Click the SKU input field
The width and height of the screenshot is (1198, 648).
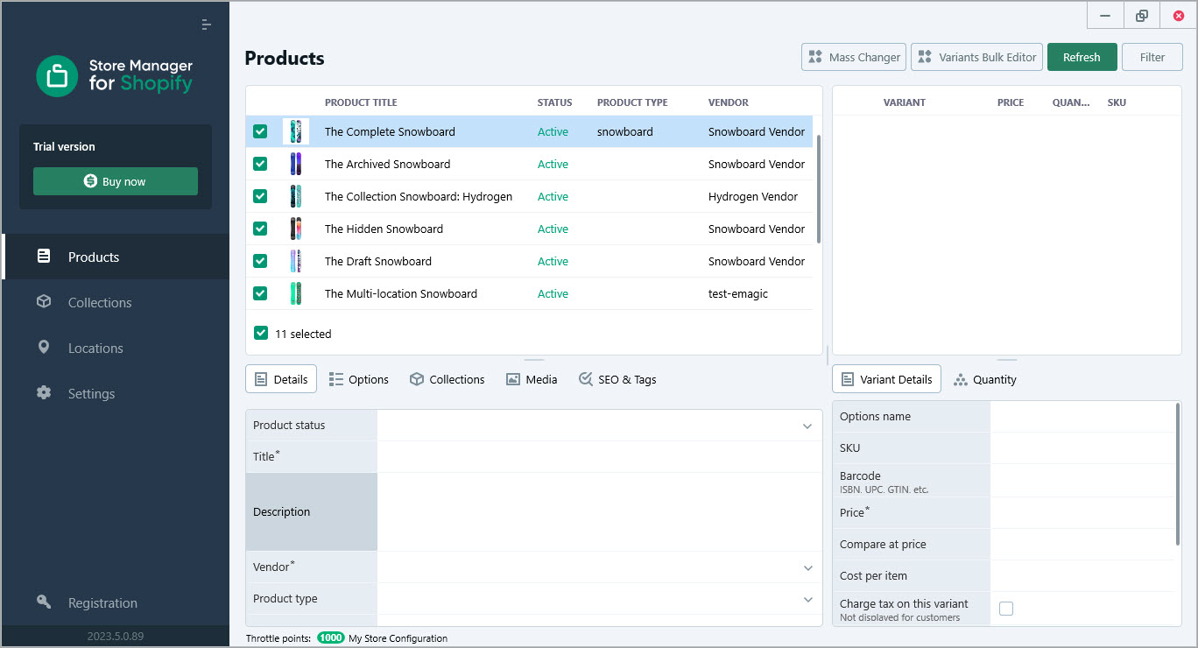pyautogui.click(x=1082, y=448)
